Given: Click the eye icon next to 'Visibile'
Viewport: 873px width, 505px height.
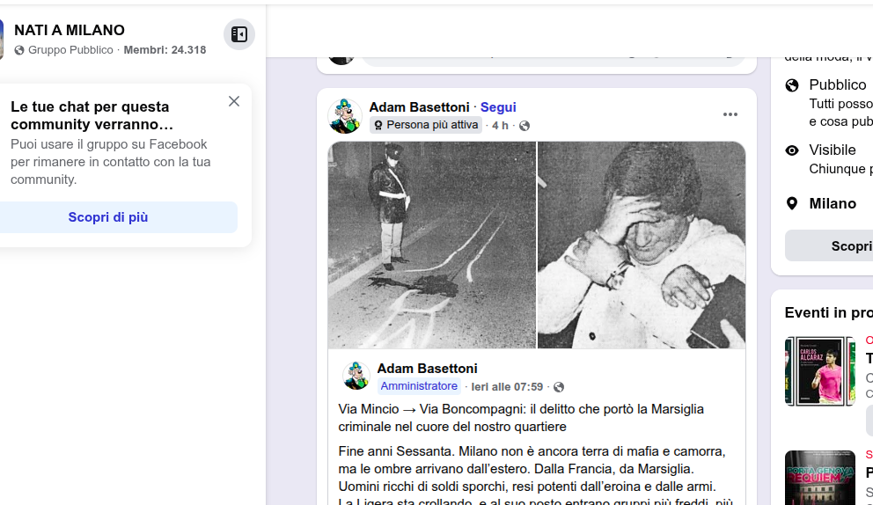Looking at the screenshot, I should [x=792, y=150].
